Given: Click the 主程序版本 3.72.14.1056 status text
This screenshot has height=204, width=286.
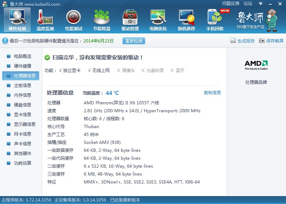Looking at the screenshot, I should (x=27, y=200).
